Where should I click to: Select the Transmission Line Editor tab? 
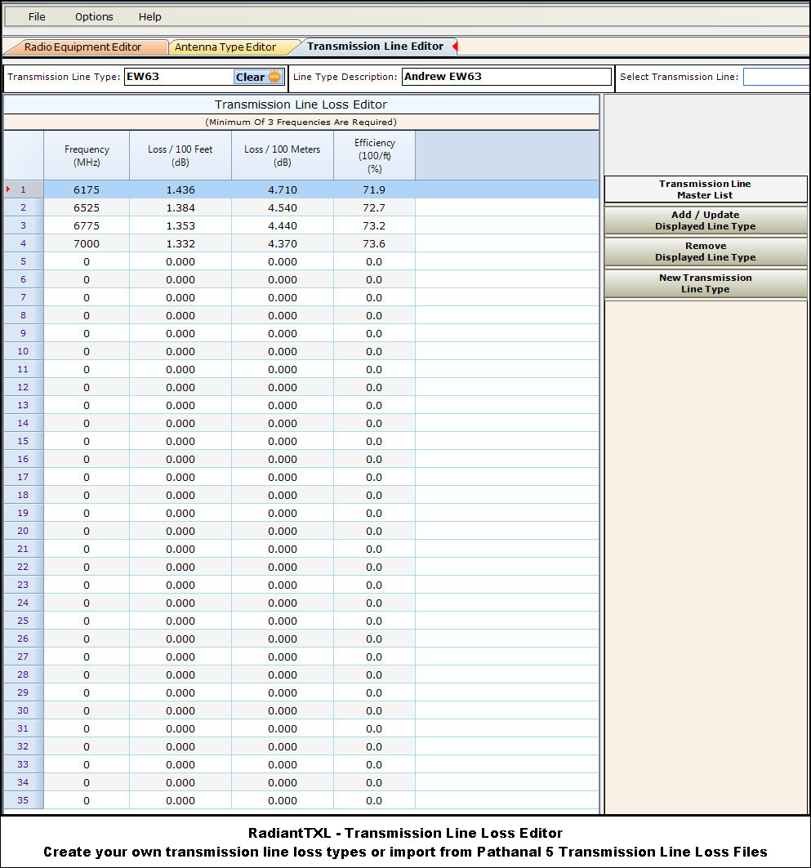pos(375,47)
